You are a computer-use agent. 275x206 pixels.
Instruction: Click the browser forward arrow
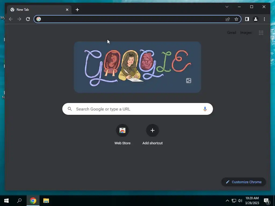(19, 19)
